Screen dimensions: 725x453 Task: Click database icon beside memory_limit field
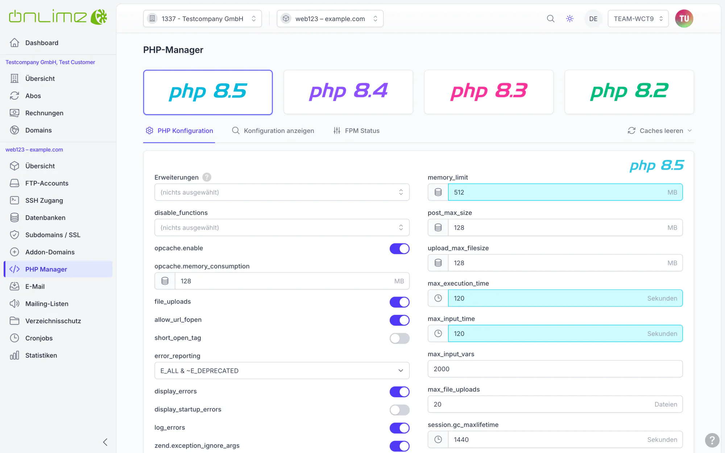(x=438, y=192)
